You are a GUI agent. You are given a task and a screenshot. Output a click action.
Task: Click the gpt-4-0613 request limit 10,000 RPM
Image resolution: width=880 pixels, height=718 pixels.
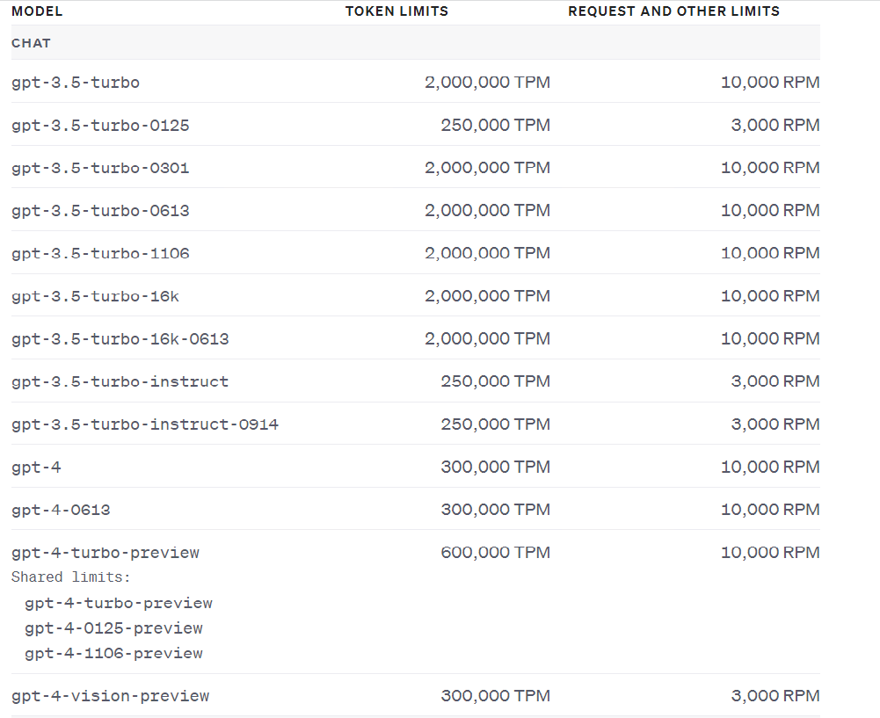[x=770, y=510]
